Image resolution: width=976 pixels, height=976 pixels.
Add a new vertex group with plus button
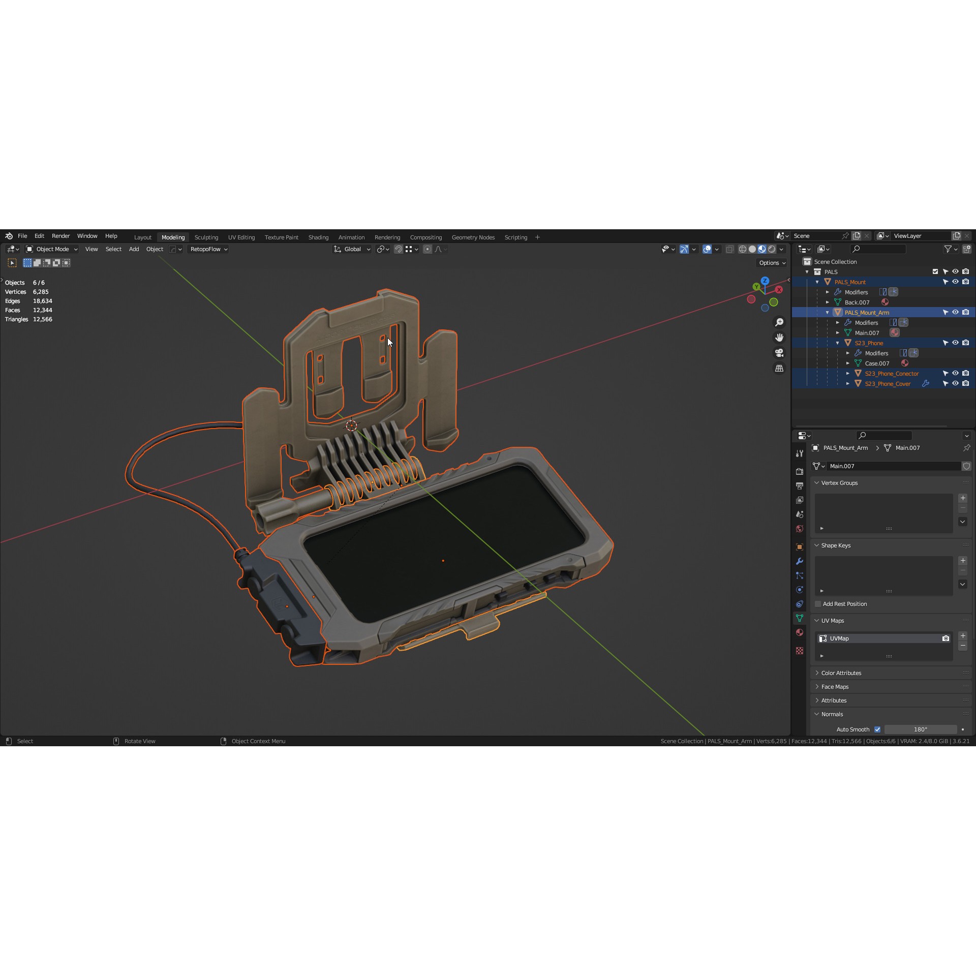[x=962, y=498]
